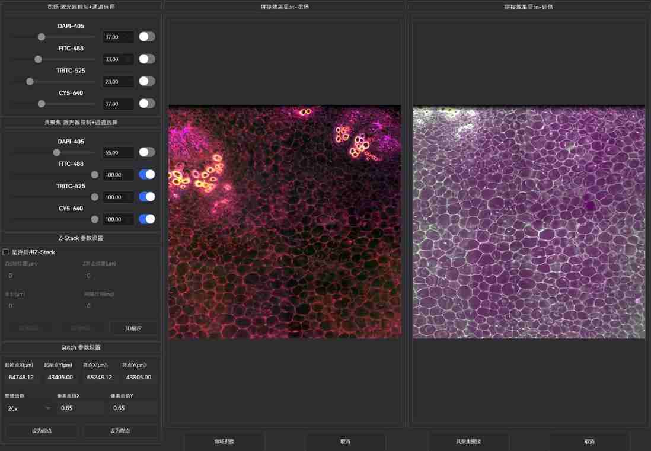The image size is (651, 451).
Task: Open the objective magnification 20x dropdown
Action: coord(28,408)
